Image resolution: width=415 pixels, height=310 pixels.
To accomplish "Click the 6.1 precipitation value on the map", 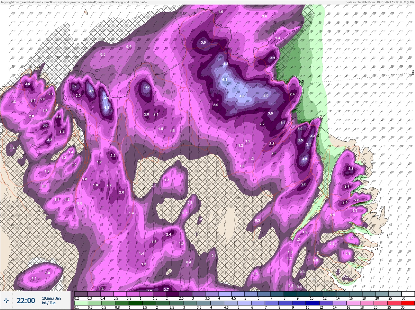I will click(x=225, y=80).
